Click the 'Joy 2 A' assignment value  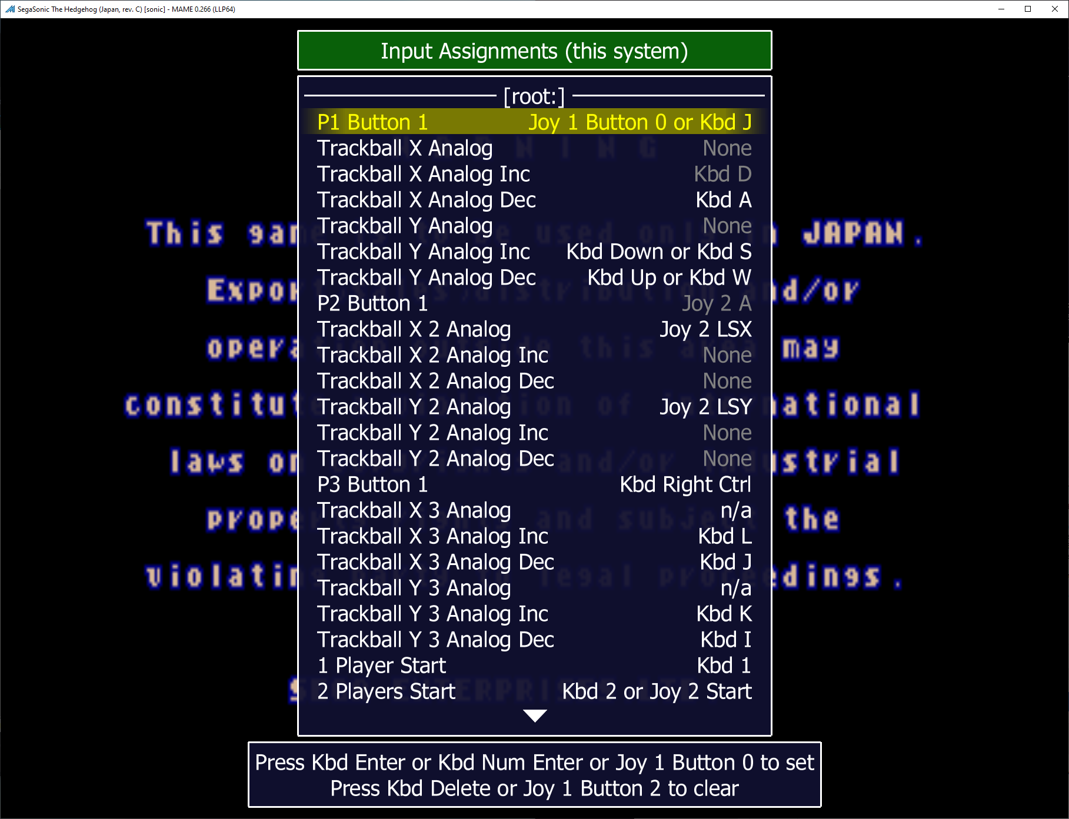[717, 303]
